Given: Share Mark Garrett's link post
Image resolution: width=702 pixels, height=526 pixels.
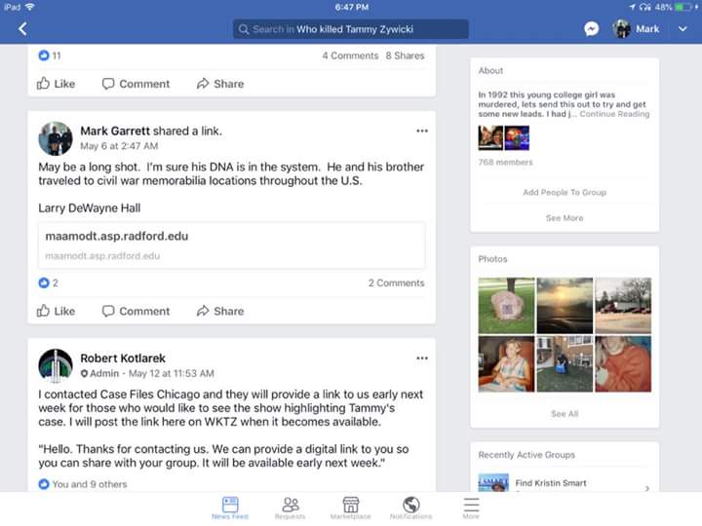Looking at the screenshot, I should click(220, 311).
